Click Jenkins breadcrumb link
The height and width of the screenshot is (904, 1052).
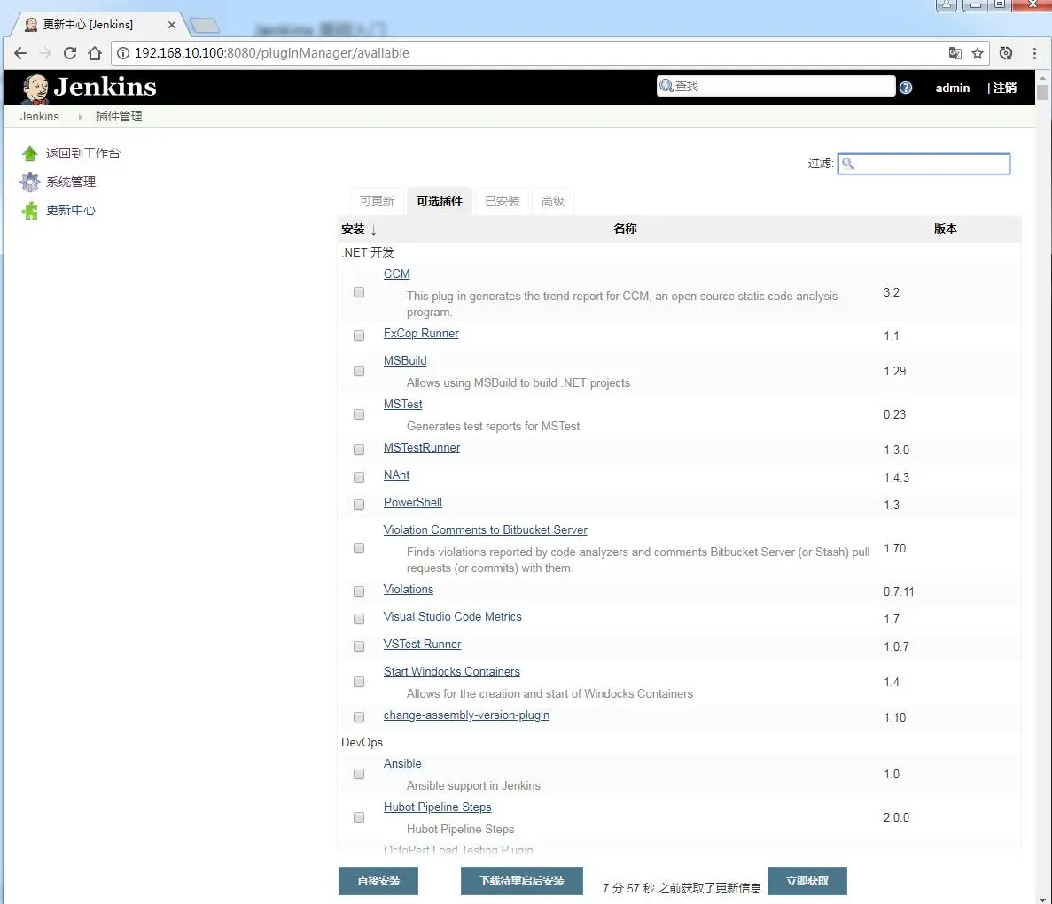click(40, 117)
